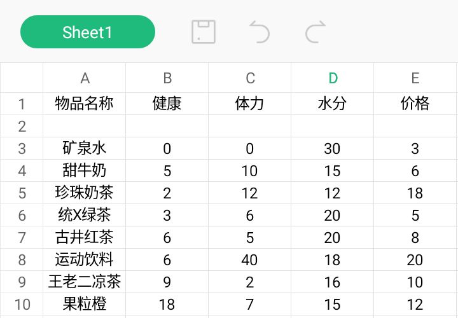The image size is (458, 318).
Task: Select column B header
Action: [167, 78]
